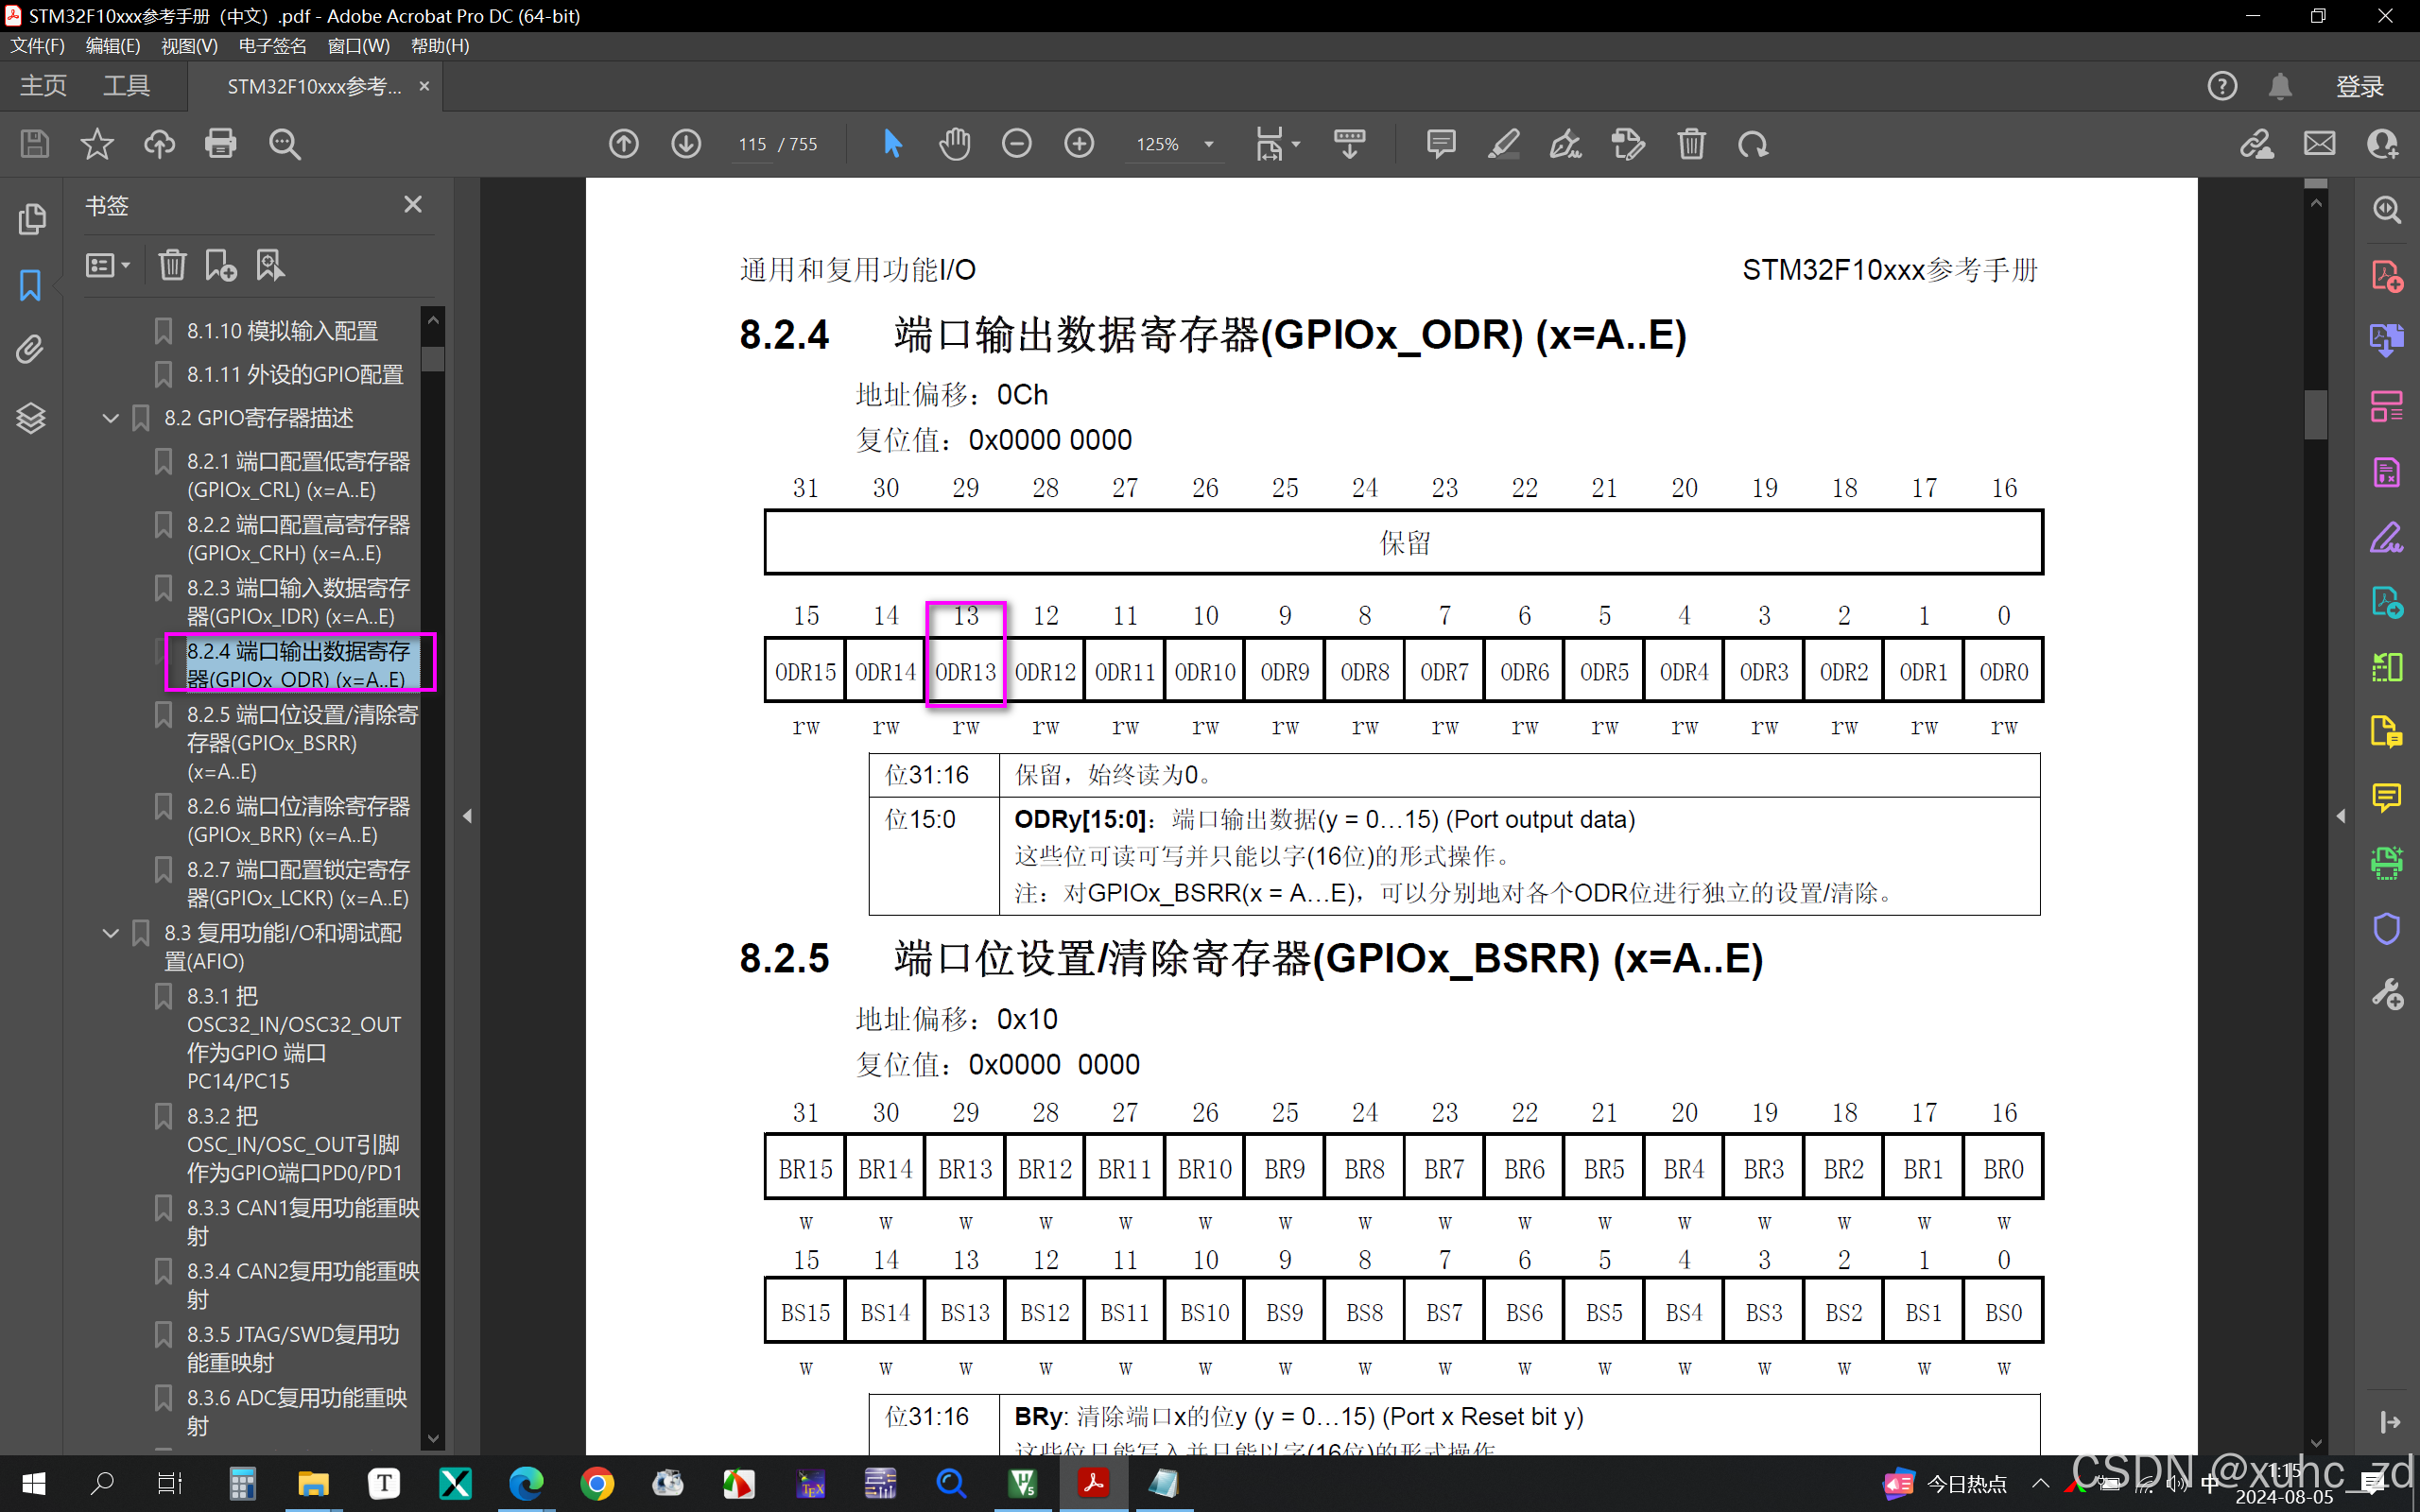Share a link to the file

[2256, 144]
